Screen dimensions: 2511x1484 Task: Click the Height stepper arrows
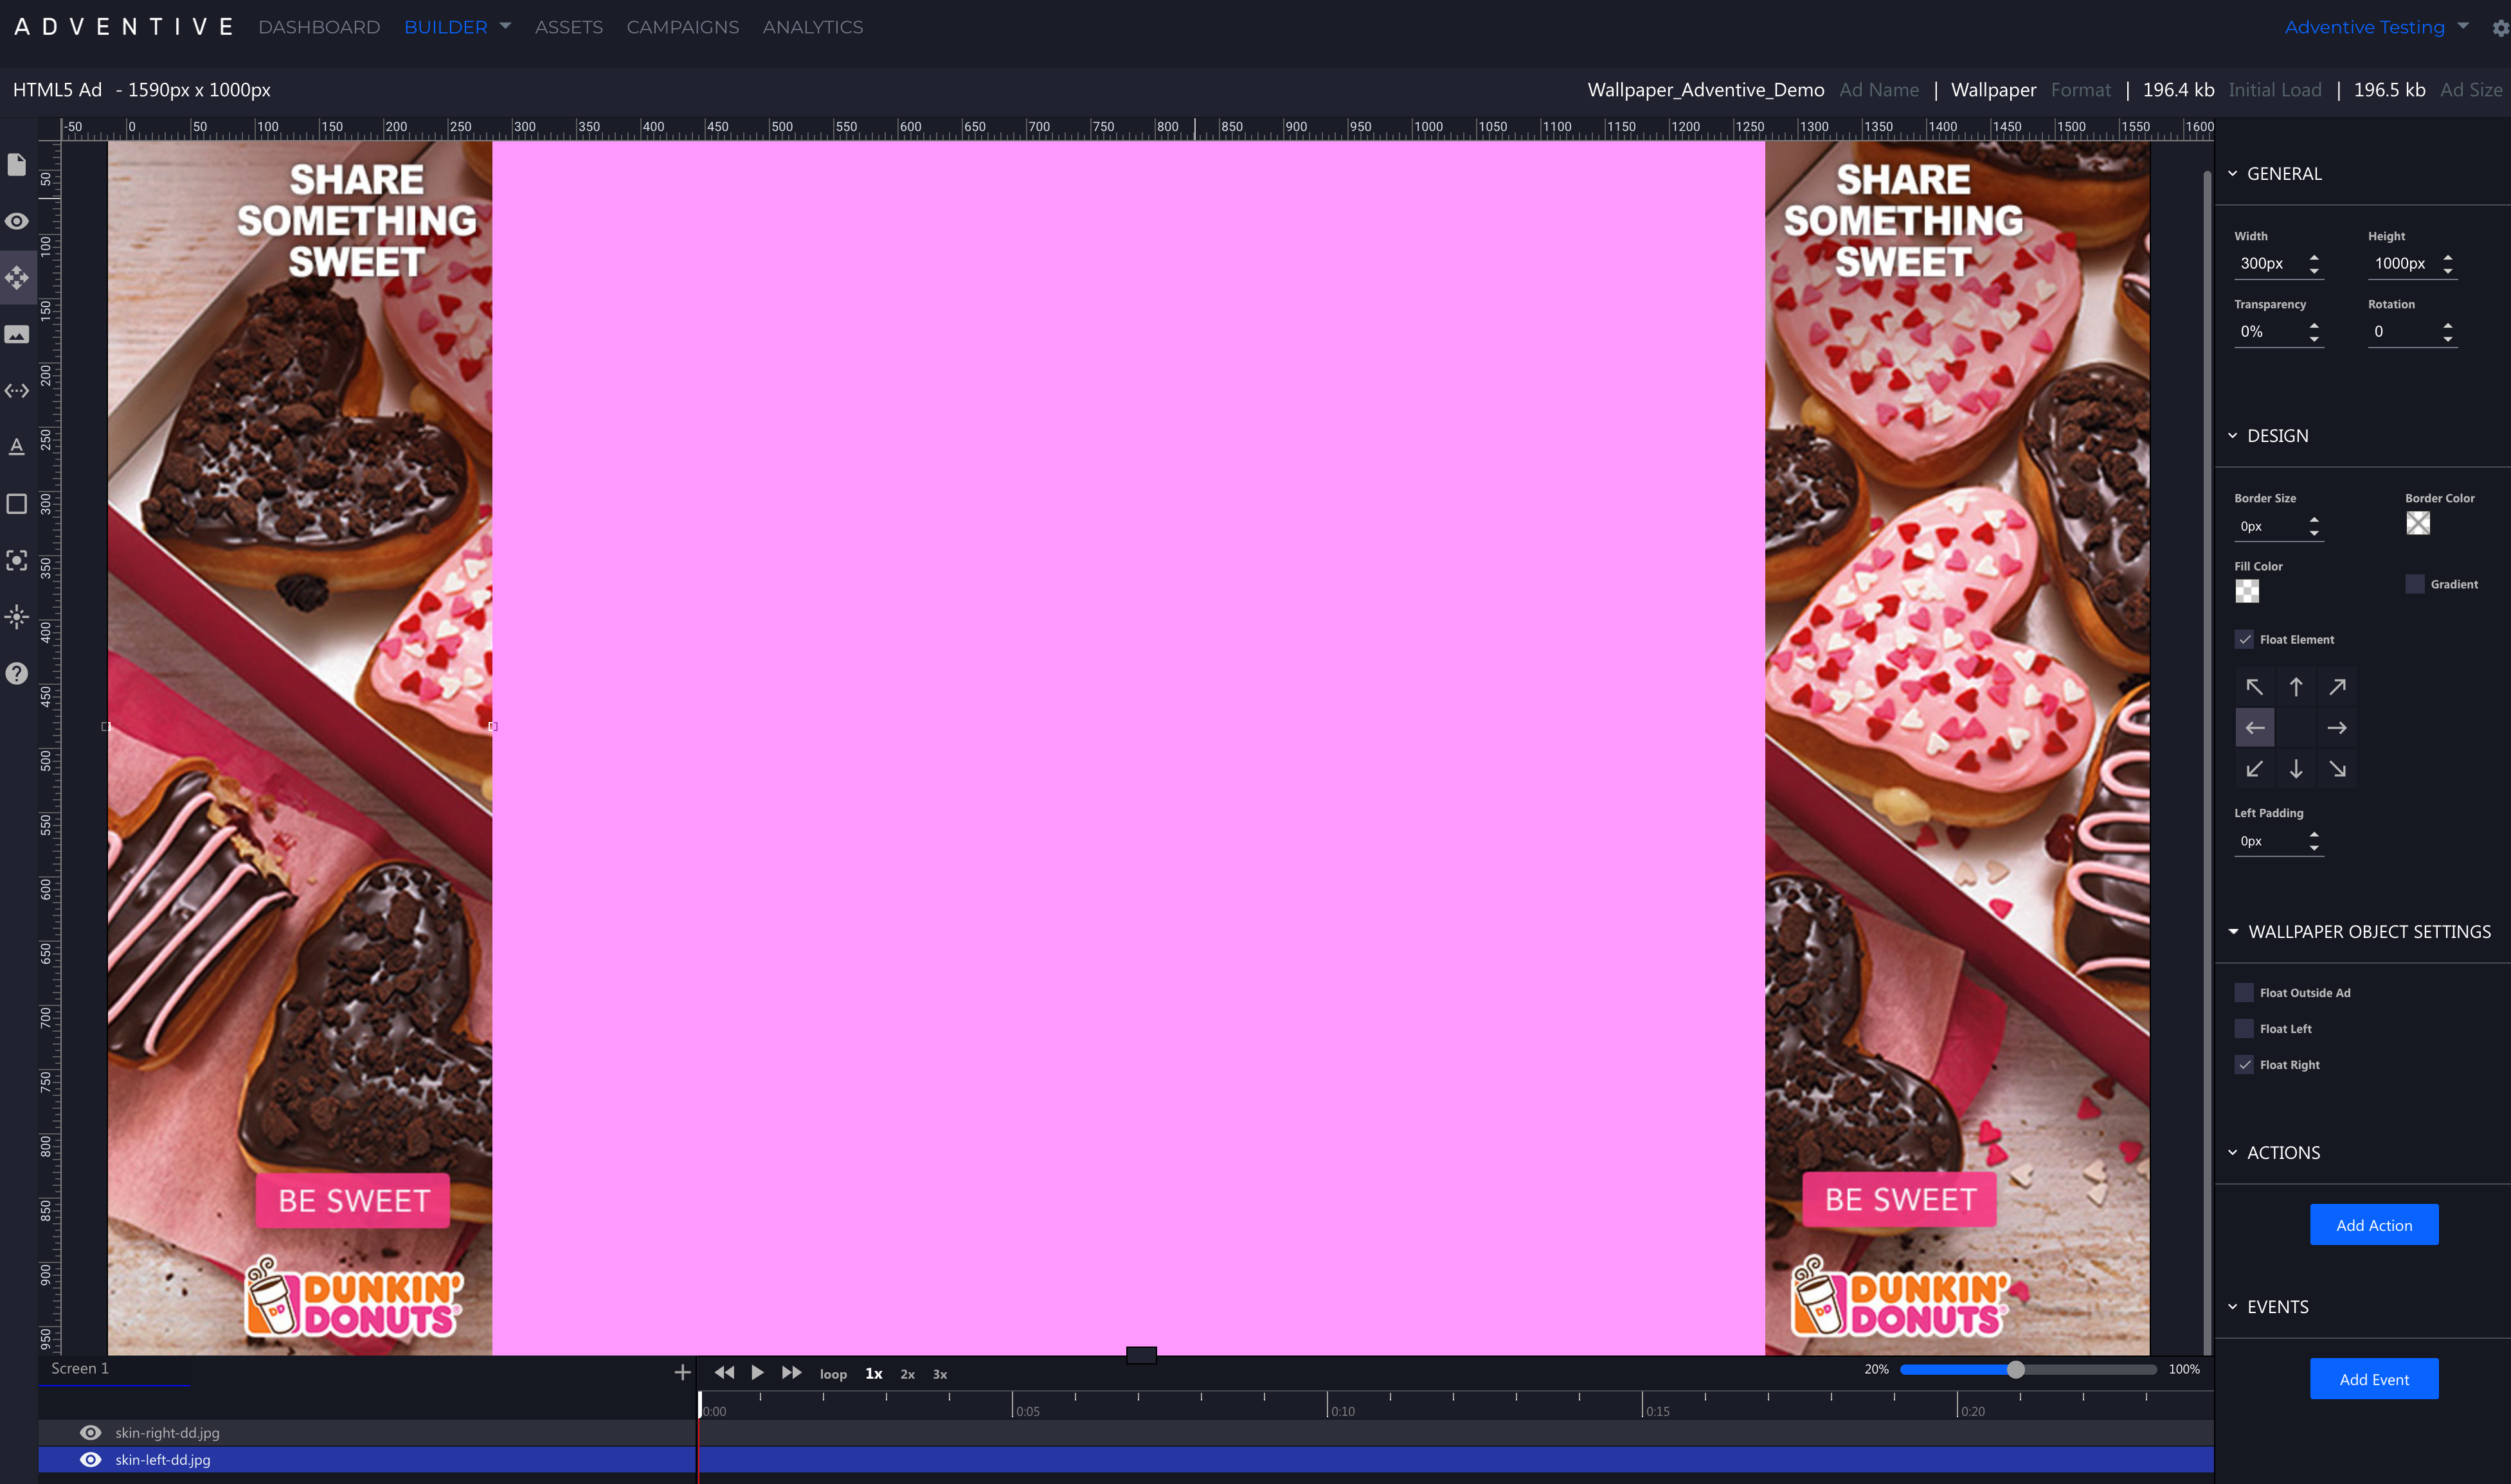click(x=2448, y=264)
